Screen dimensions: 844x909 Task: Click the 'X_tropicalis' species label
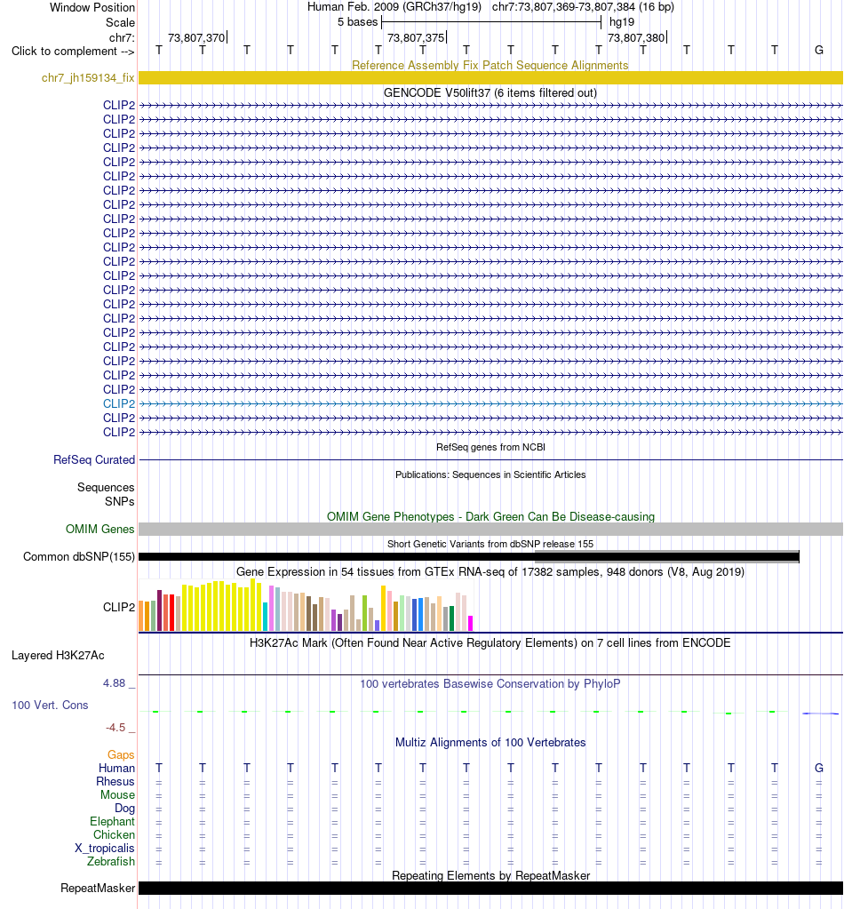point(104,848)
